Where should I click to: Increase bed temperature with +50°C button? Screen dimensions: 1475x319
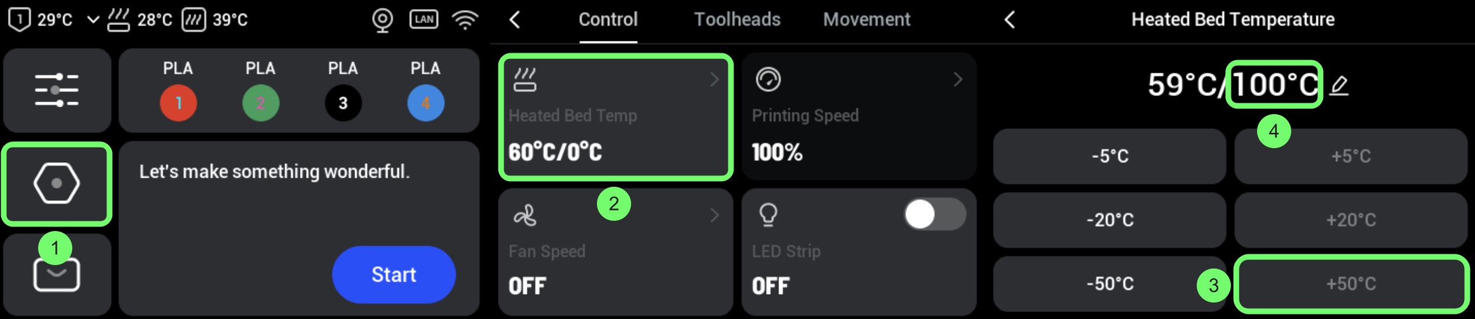pyautogui.click(x=1351, y=284)
